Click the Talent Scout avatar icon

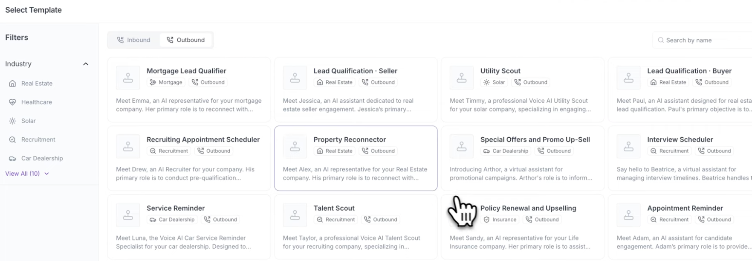pyautogui.click(x=295, y=215)
